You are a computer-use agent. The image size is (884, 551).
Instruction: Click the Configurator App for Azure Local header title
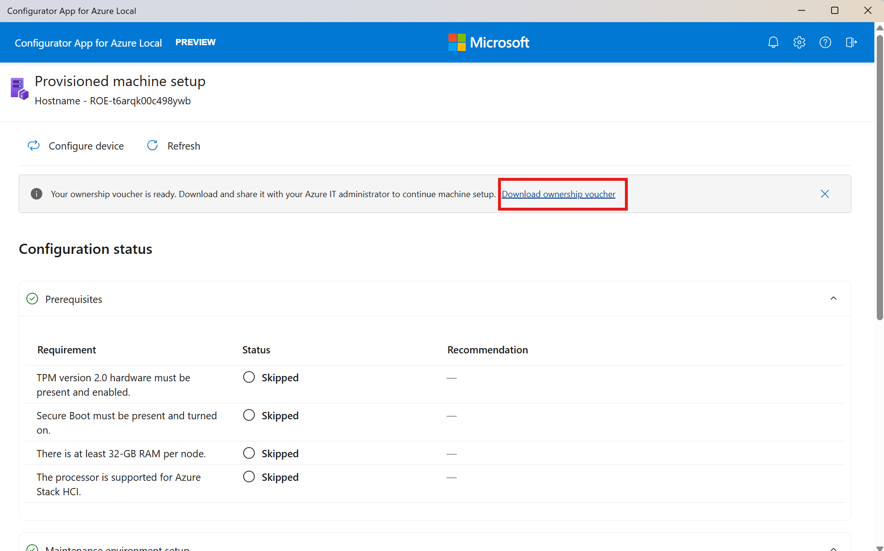click(88, 43)
